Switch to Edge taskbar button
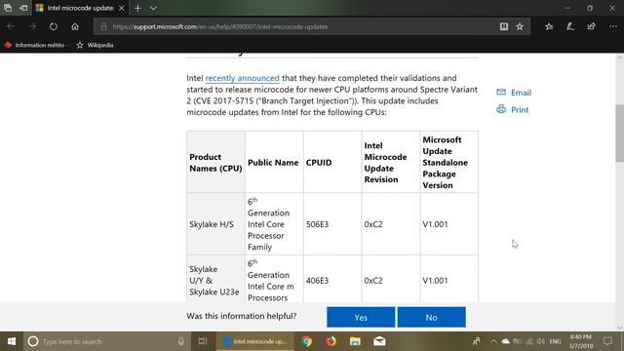This screenshot has height=351, width=624. (254, 341)
